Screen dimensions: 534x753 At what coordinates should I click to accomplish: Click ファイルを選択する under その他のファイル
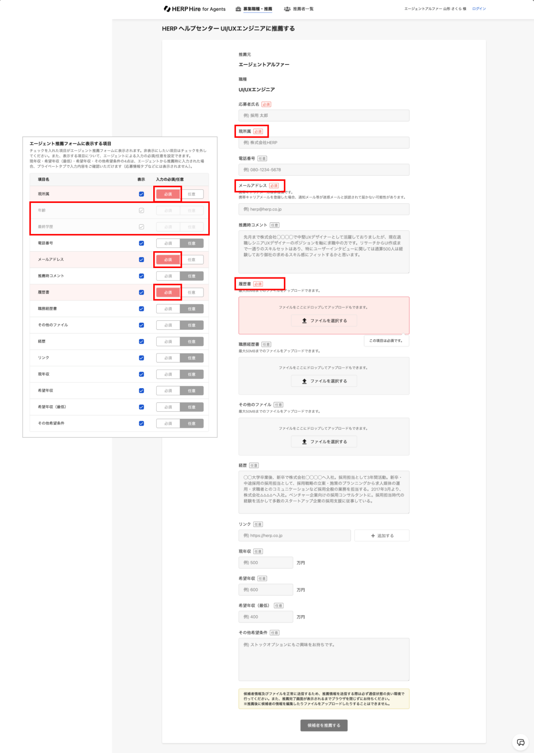tap(324, 442)
